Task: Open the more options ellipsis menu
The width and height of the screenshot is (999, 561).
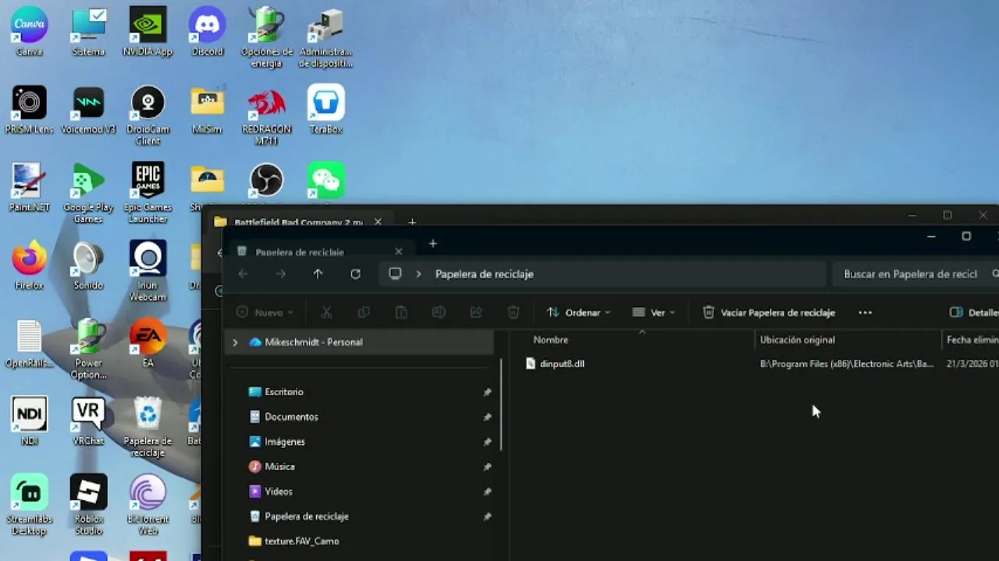Action: click(865, 312)
